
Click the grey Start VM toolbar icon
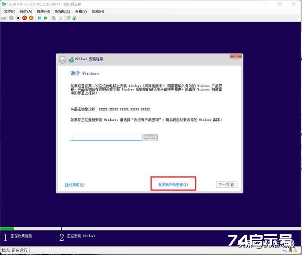point(11,18)
